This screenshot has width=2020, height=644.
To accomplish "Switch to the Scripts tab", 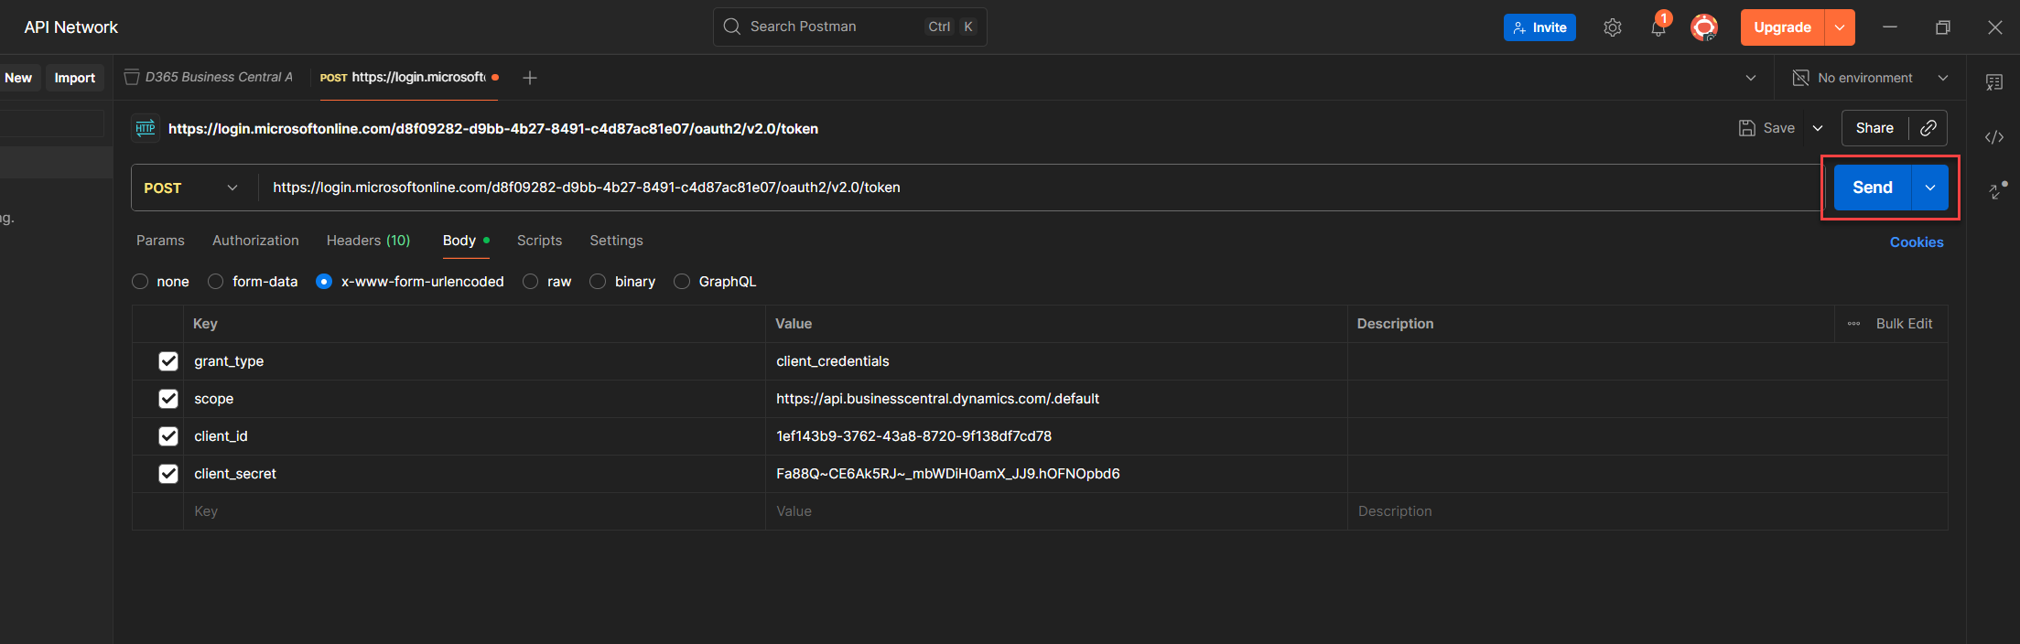I will coord(539,241).
